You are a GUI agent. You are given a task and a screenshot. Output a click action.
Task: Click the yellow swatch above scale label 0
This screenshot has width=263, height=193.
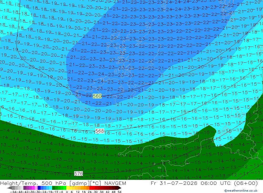coord(68,188)
